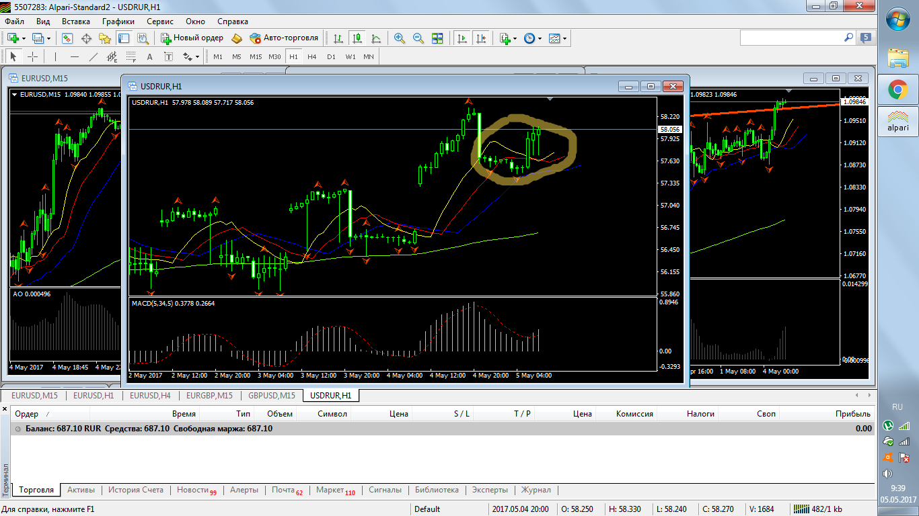
Task: Click the search input field in toolbar
Action: point(791,38)
